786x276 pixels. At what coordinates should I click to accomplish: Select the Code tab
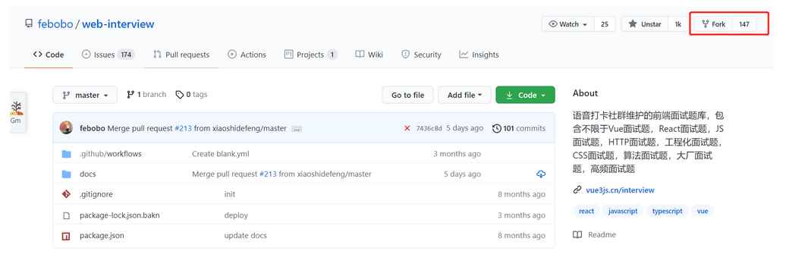(x=49, y=55)
